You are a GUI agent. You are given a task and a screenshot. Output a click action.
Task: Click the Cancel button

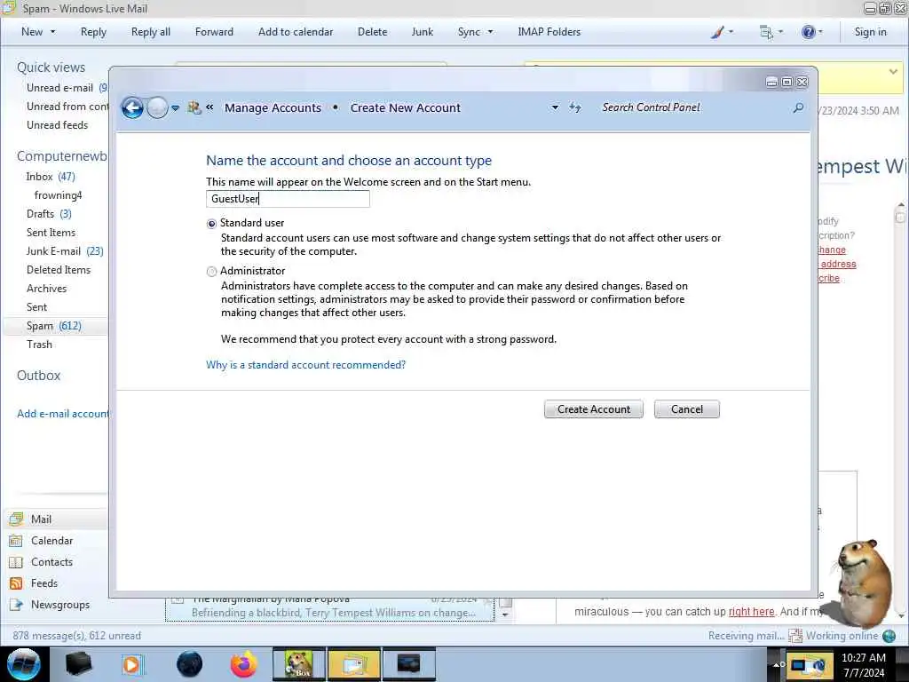(x=687, y=409)
